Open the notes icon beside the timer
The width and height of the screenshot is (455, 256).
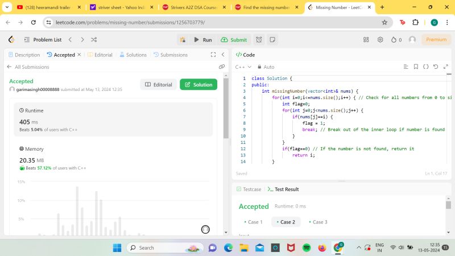click(x=272, y=40)
